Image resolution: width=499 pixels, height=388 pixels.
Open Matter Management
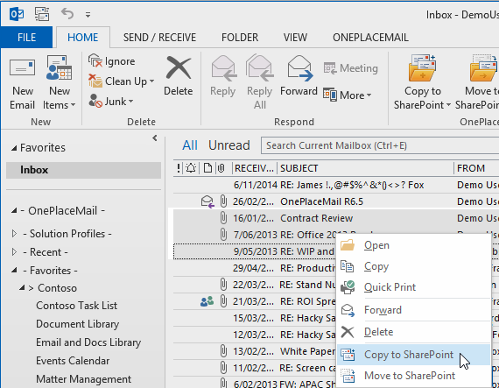point(83,379)
